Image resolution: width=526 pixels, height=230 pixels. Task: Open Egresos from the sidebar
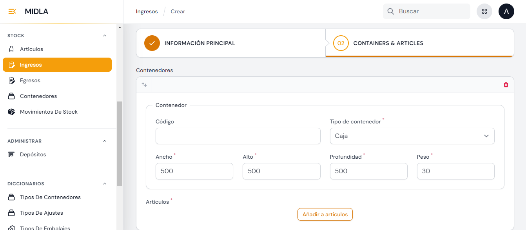click(30, 80)
